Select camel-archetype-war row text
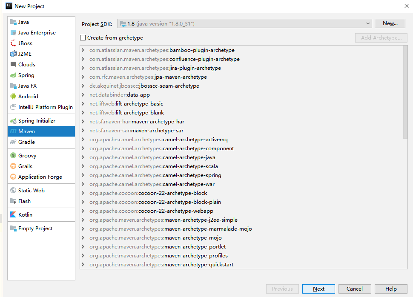This screenshot has width=413, height=297. coord(152,184)
